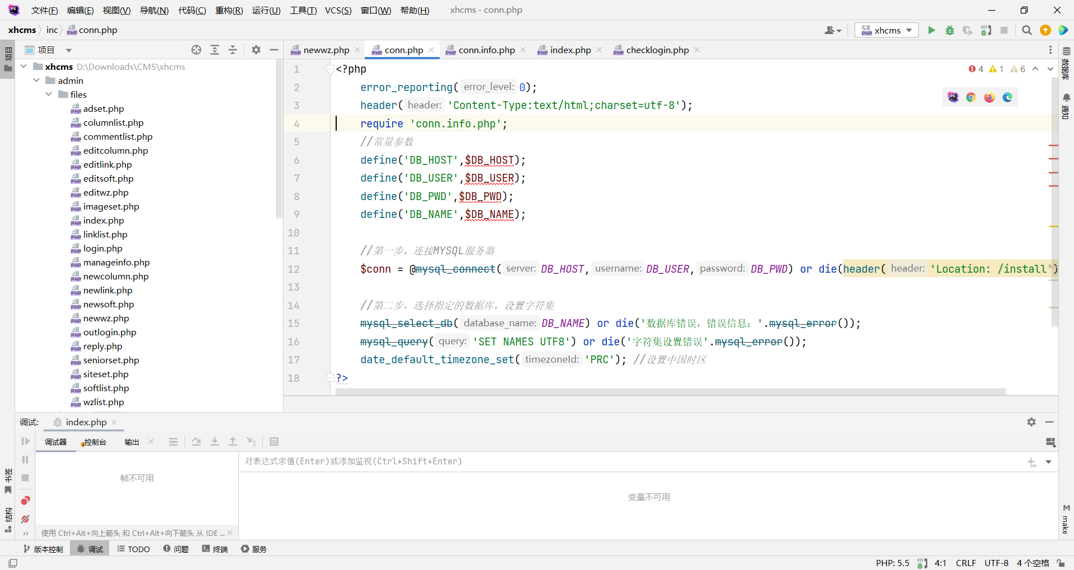The image size is (1074, 570).
Task: Collapse all in project tree toolbar
Action: click(233, 50)
